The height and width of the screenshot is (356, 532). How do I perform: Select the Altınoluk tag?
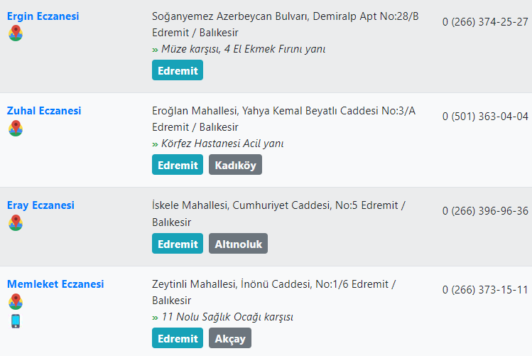pyautogui.click(x=238, y=243)
